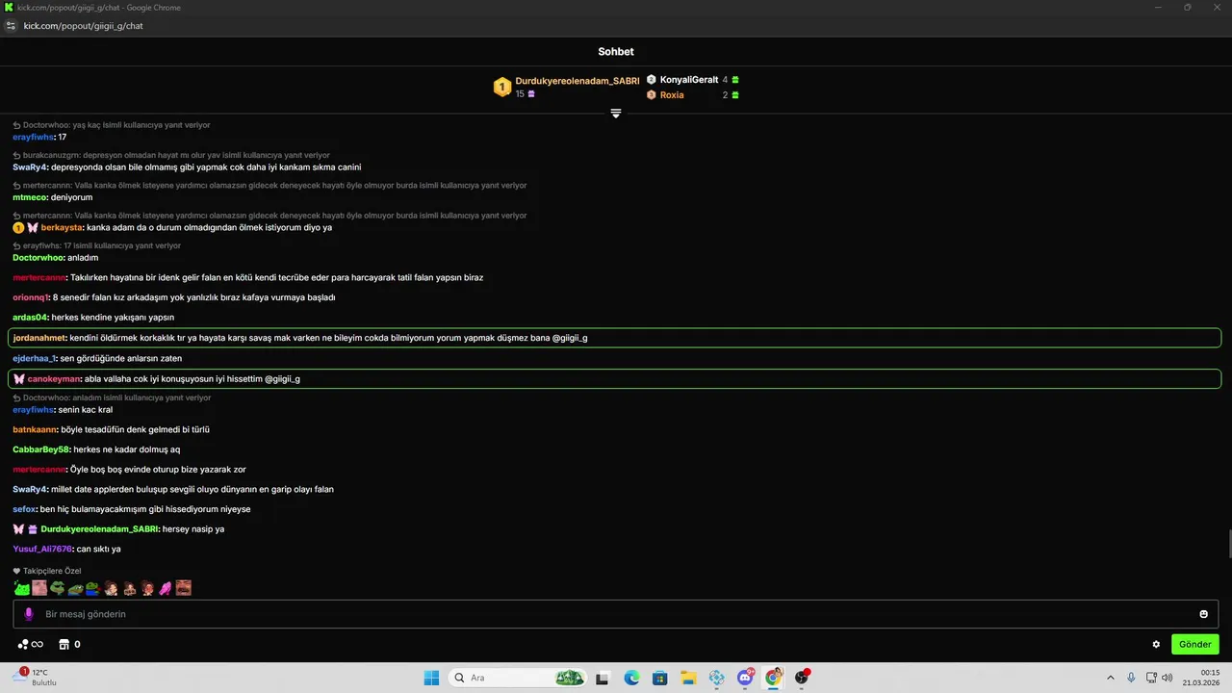
Task: Click the site info icon in address bar
Action: 12,26
